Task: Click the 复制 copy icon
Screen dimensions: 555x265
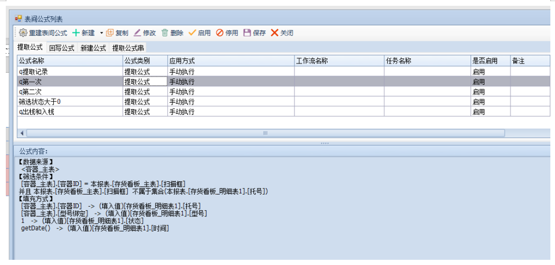Action: click(109, 33)
